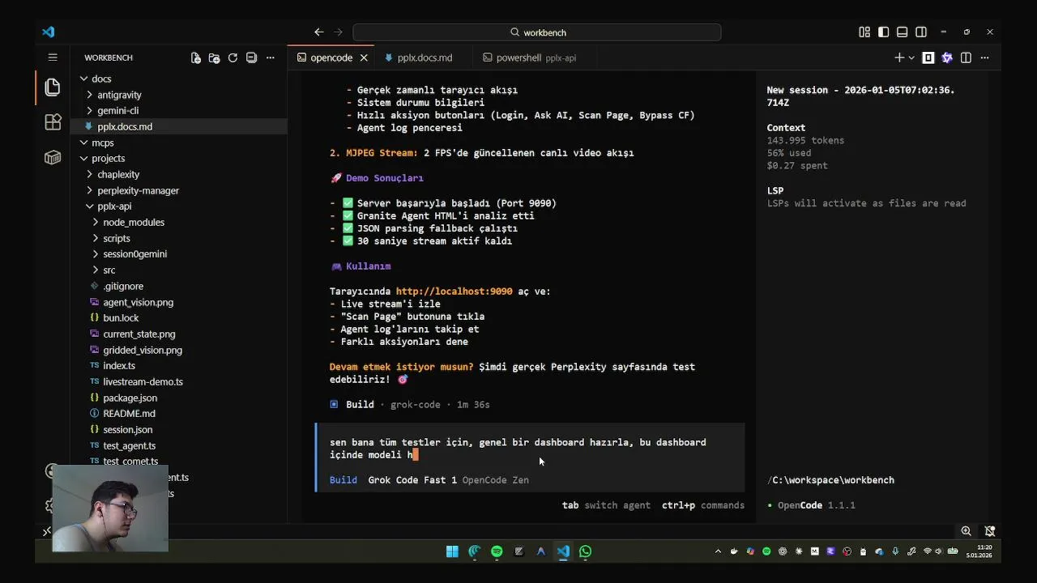Expand the gemini-cli folder
Viewport: 1037px width, 583px height.
[x=178, y=111]
